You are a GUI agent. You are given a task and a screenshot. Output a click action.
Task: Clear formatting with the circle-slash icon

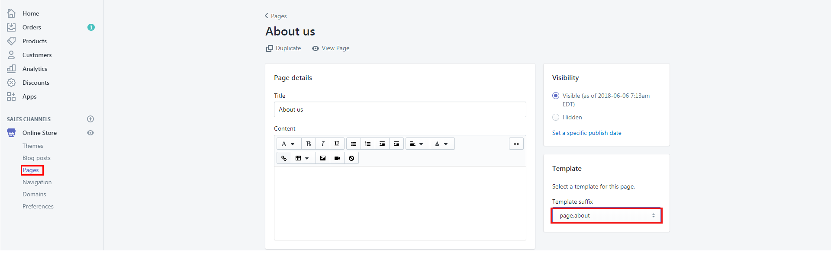[x=351, y=158]
